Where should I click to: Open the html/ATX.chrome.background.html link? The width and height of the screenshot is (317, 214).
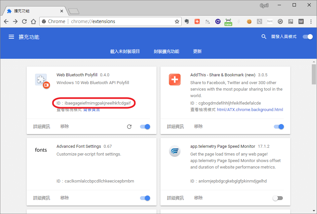click(250, 109)
